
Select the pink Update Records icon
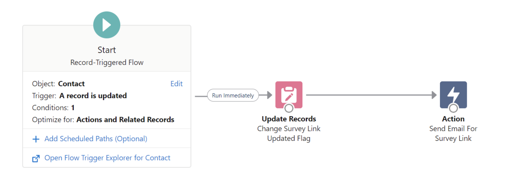tap(289, 95)
